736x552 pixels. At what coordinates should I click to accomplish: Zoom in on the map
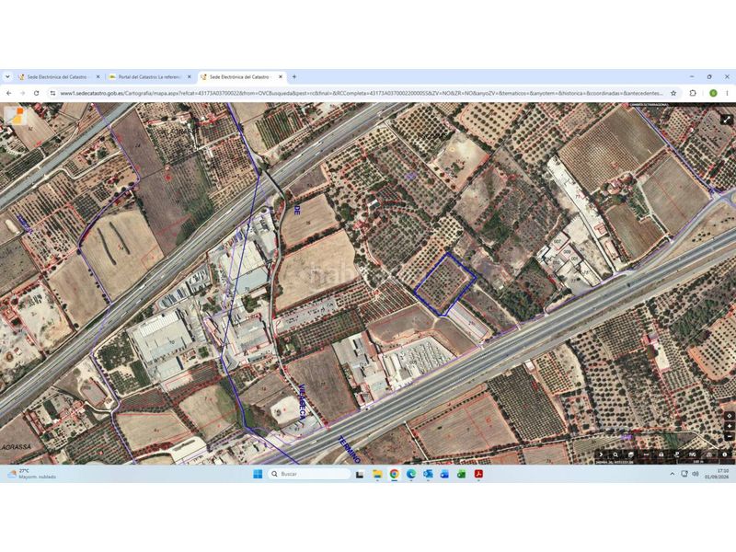tap(729, 426)
